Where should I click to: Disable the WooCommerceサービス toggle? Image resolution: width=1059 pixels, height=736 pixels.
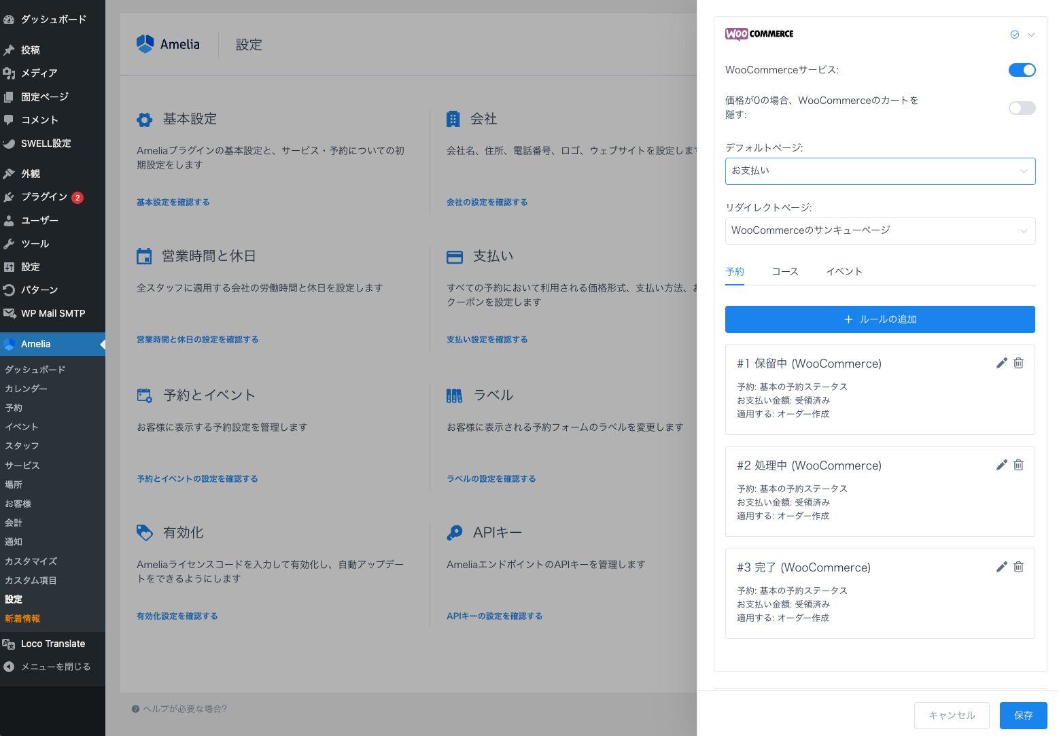tap(1022, 70)
